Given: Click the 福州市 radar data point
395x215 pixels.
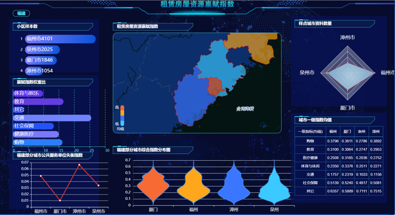Looking at the screenshot, I should click(x=374, y=73).
